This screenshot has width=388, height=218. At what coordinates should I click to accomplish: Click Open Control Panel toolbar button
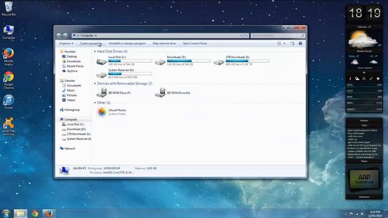coord(195,43)
